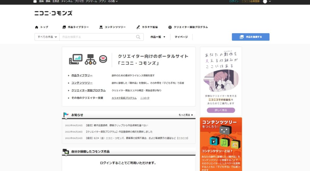The height and width of the screenshot is (171, 310).
Task: Click ログインすることでご利用いただけます text
Action: (128, 163)
